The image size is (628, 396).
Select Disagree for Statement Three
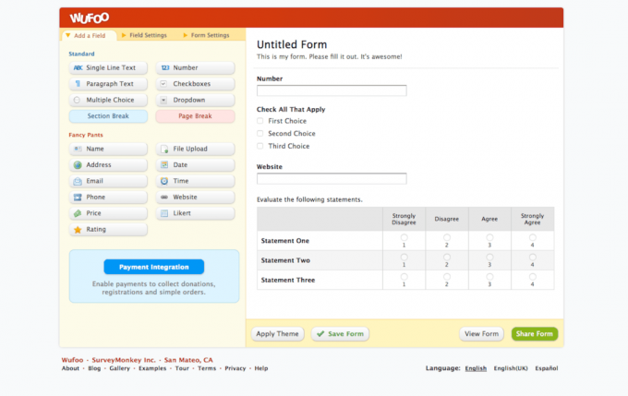click(x=447, y=277)
